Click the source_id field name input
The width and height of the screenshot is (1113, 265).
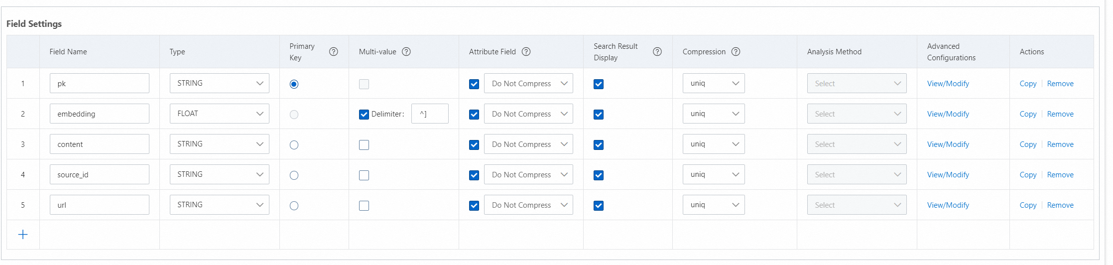coord(100,175)
